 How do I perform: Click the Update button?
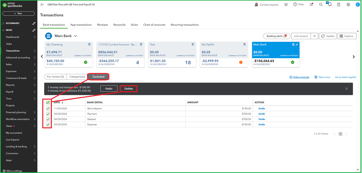coord(328,36)
